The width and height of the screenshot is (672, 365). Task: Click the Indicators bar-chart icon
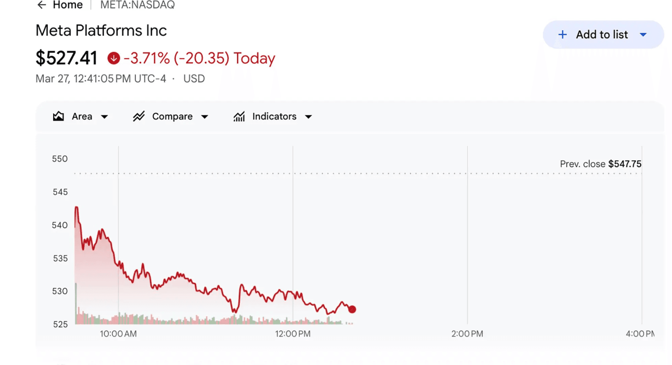click(239, 116)
